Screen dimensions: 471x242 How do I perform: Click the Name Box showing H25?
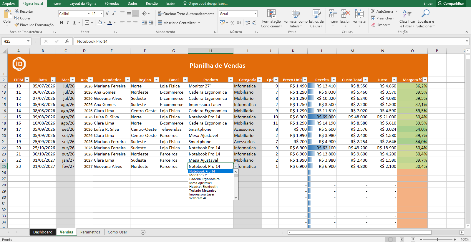pos(16,41)
